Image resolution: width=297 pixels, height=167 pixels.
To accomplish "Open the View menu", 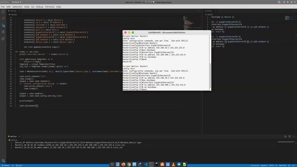I will 26,6.
